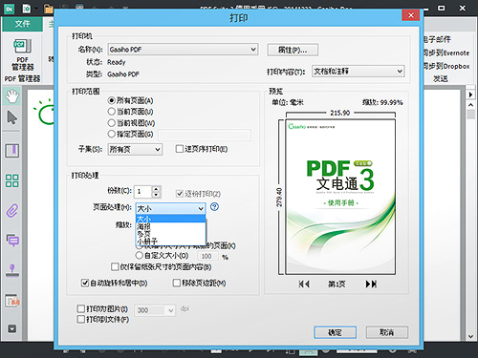Click the 属性(P)... button
Image resolution: width=478 pixels, height=358 pixels.
tap(293, 50)
